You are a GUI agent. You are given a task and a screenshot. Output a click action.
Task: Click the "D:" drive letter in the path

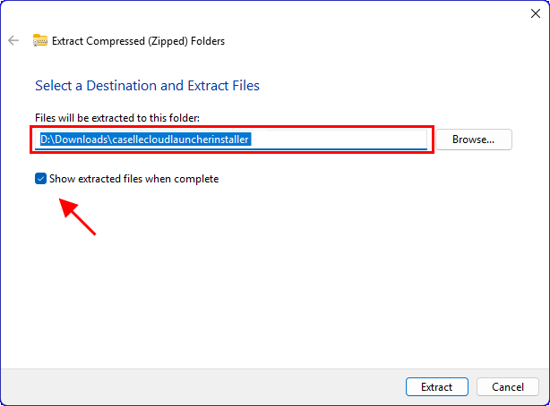tap(46, 140)
